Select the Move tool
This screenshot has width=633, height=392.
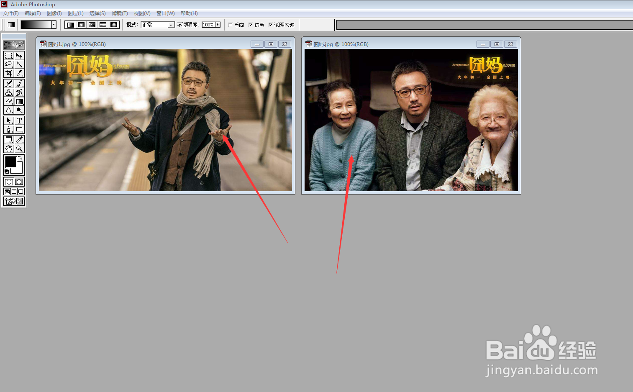(x=19, y=56)
